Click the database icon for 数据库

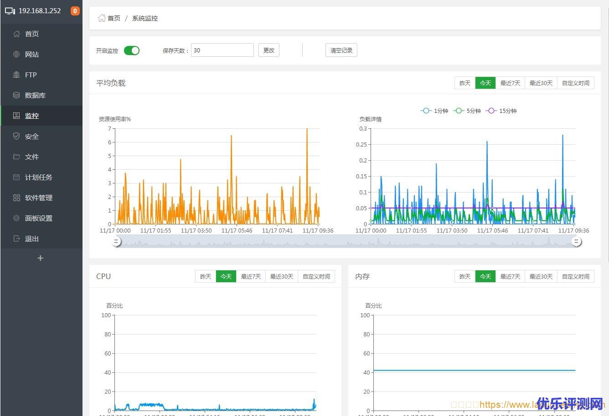pos(16,95)
